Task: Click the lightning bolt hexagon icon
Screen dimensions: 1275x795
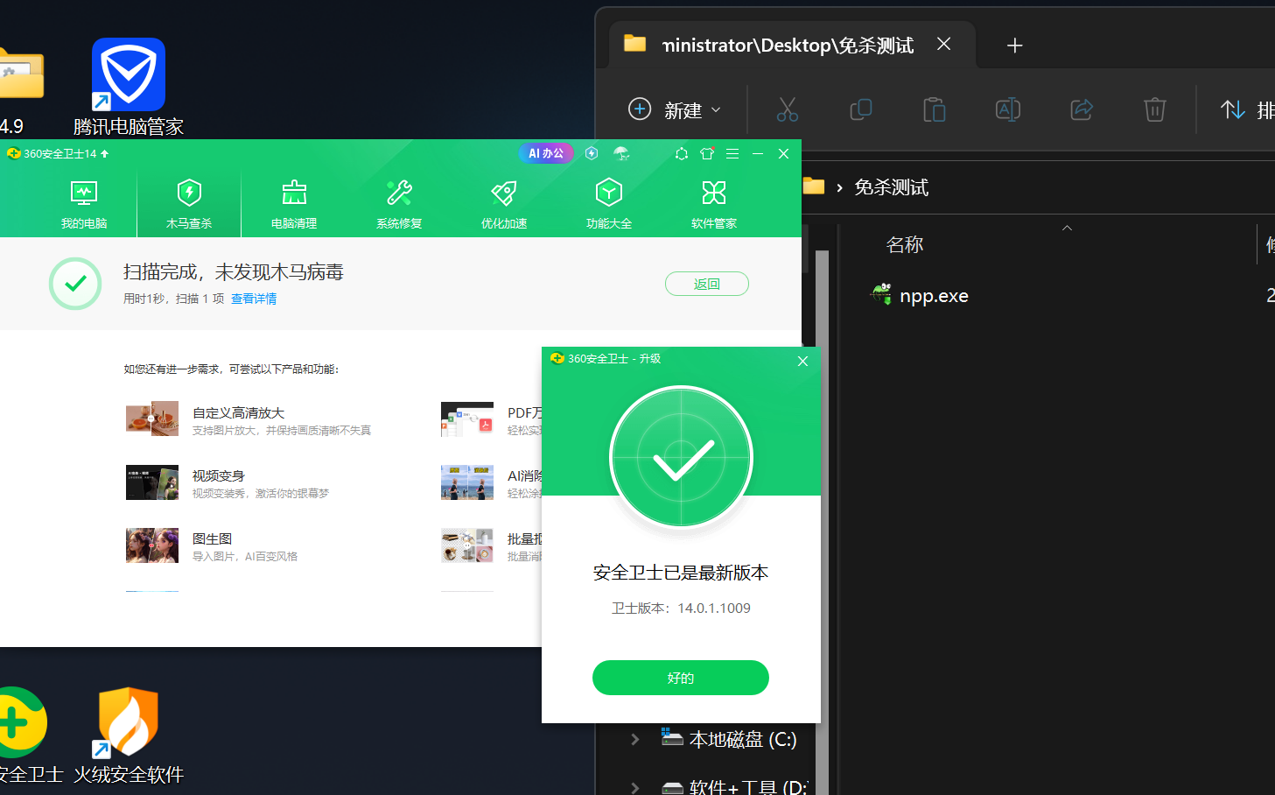Action: (x=592, y=154)
